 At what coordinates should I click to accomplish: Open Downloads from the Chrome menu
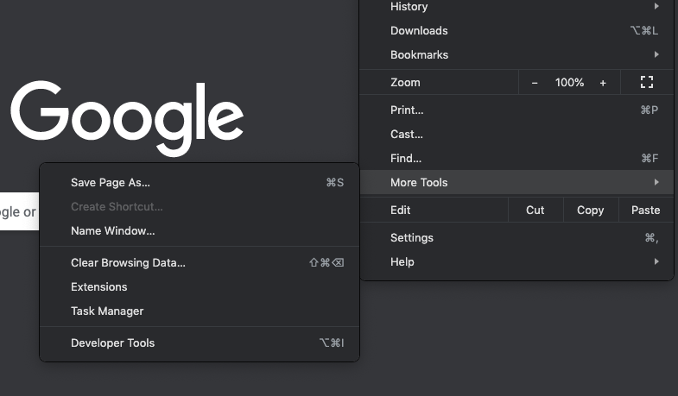coord(516,31)
